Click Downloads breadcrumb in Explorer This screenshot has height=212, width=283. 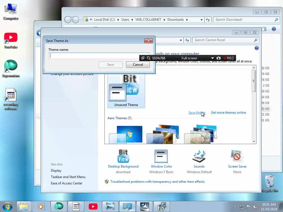point(175,20)
